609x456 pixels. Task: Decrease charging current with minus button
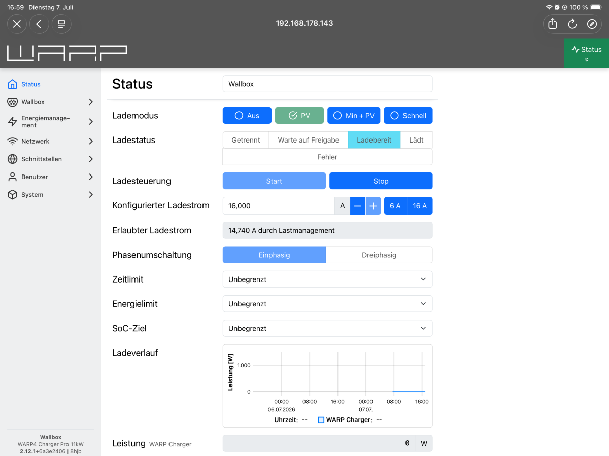pyautogui.click(x=358, y=206)
